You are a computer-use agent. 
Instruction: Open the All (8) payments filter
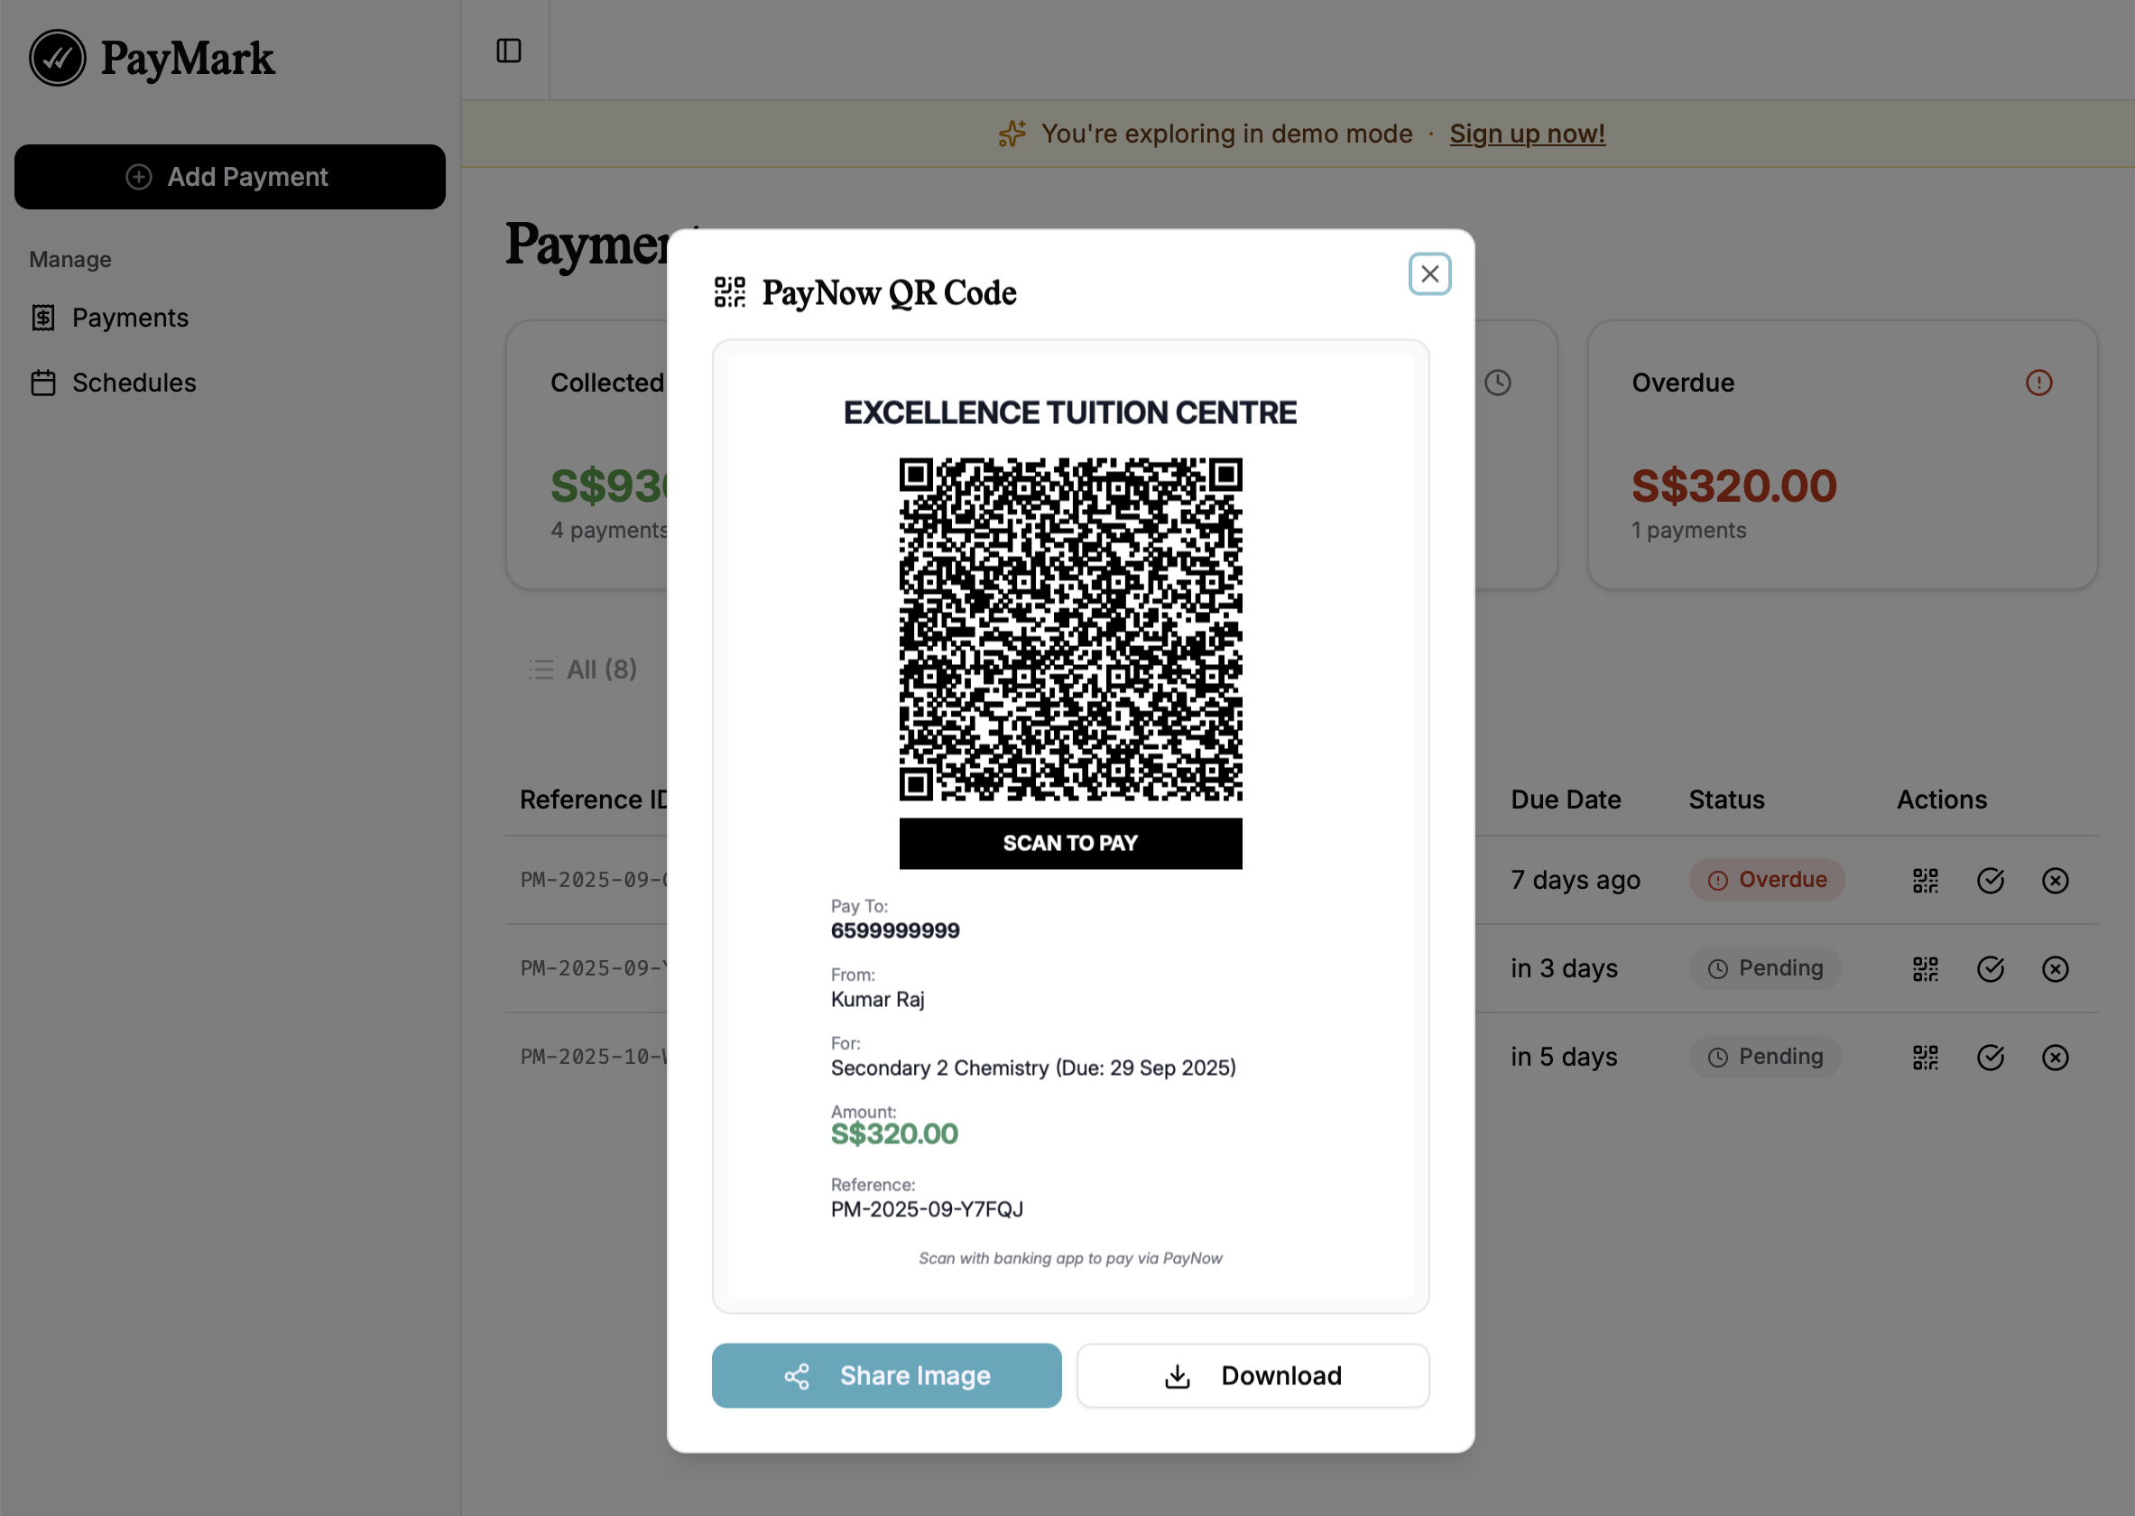pos(582,670)
